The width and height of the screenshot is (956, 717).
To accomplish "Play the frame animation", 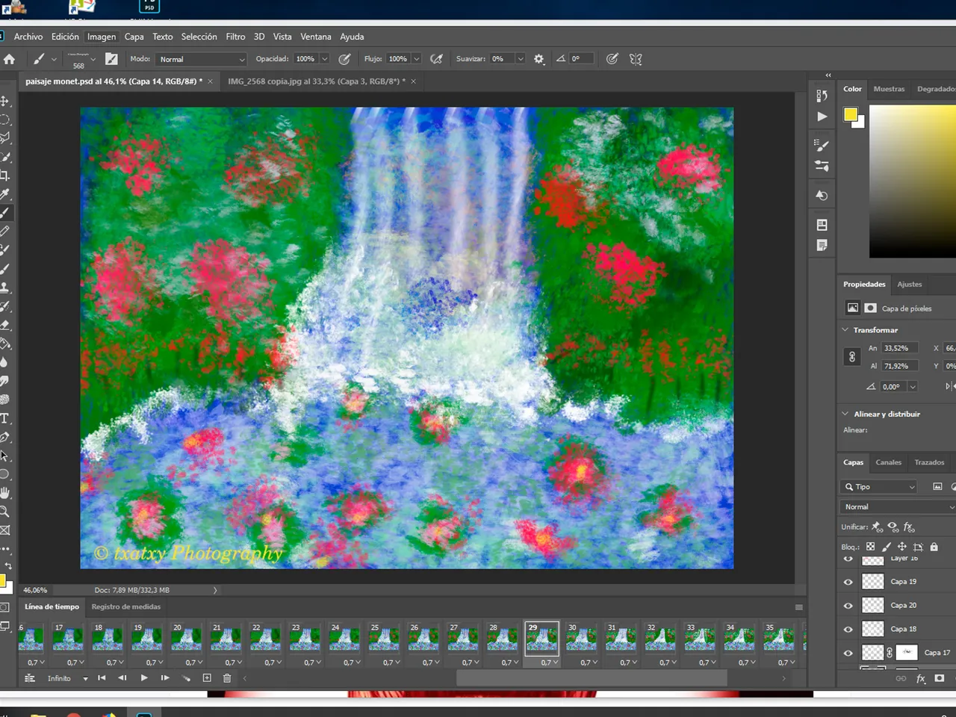I will coord(144,678).
